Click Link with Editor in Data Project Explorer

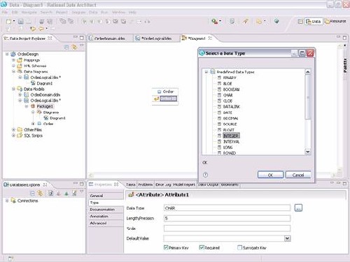click(74, 48)
